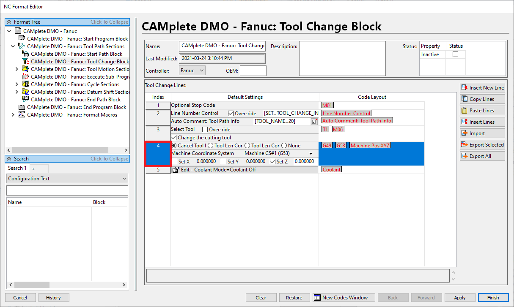Collapse the Search panel chevron
Image resolution: width=514 pixels, height=307 pixels.
click(9, 159)
